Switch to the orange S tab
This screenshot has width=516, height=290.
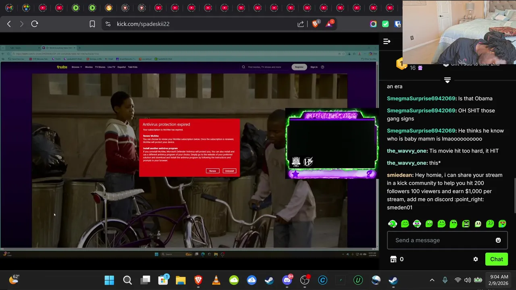(108, 8)
